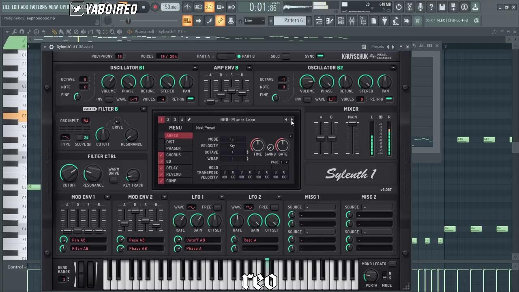This screenshot has height=292, width=519.
Task: Select the PHASER entry in Sylenth1 menu
Action: (178, 148)
